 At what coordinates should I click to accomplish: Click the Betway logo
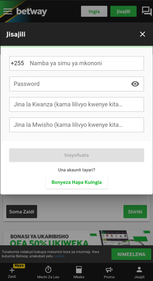(32, 12)
